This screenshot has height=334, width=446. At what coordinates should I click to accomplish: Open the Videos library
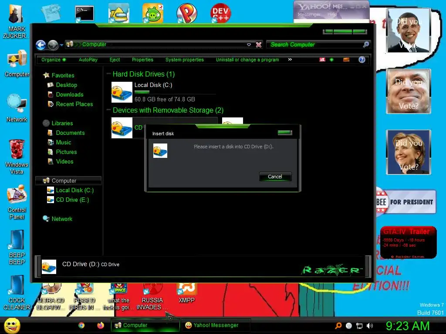pyautogui.click(x=64, y=162)
